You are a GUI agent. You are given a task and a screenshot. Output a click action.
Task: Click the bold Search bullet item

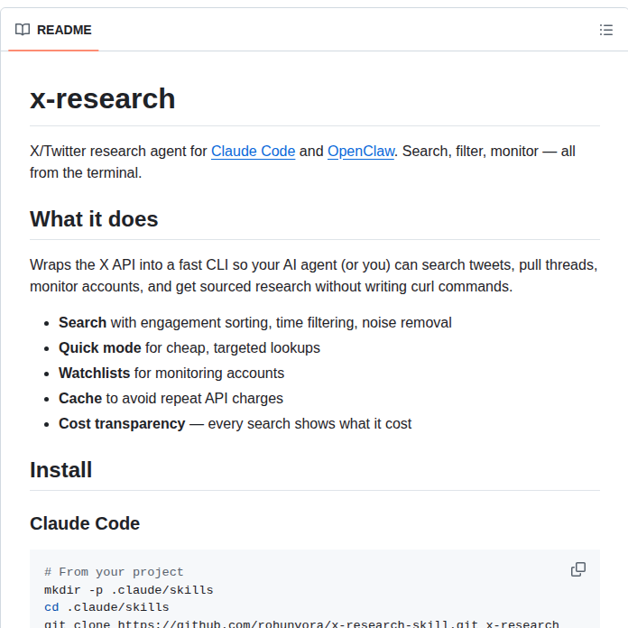pyautogui.click(x=82, y=322)
